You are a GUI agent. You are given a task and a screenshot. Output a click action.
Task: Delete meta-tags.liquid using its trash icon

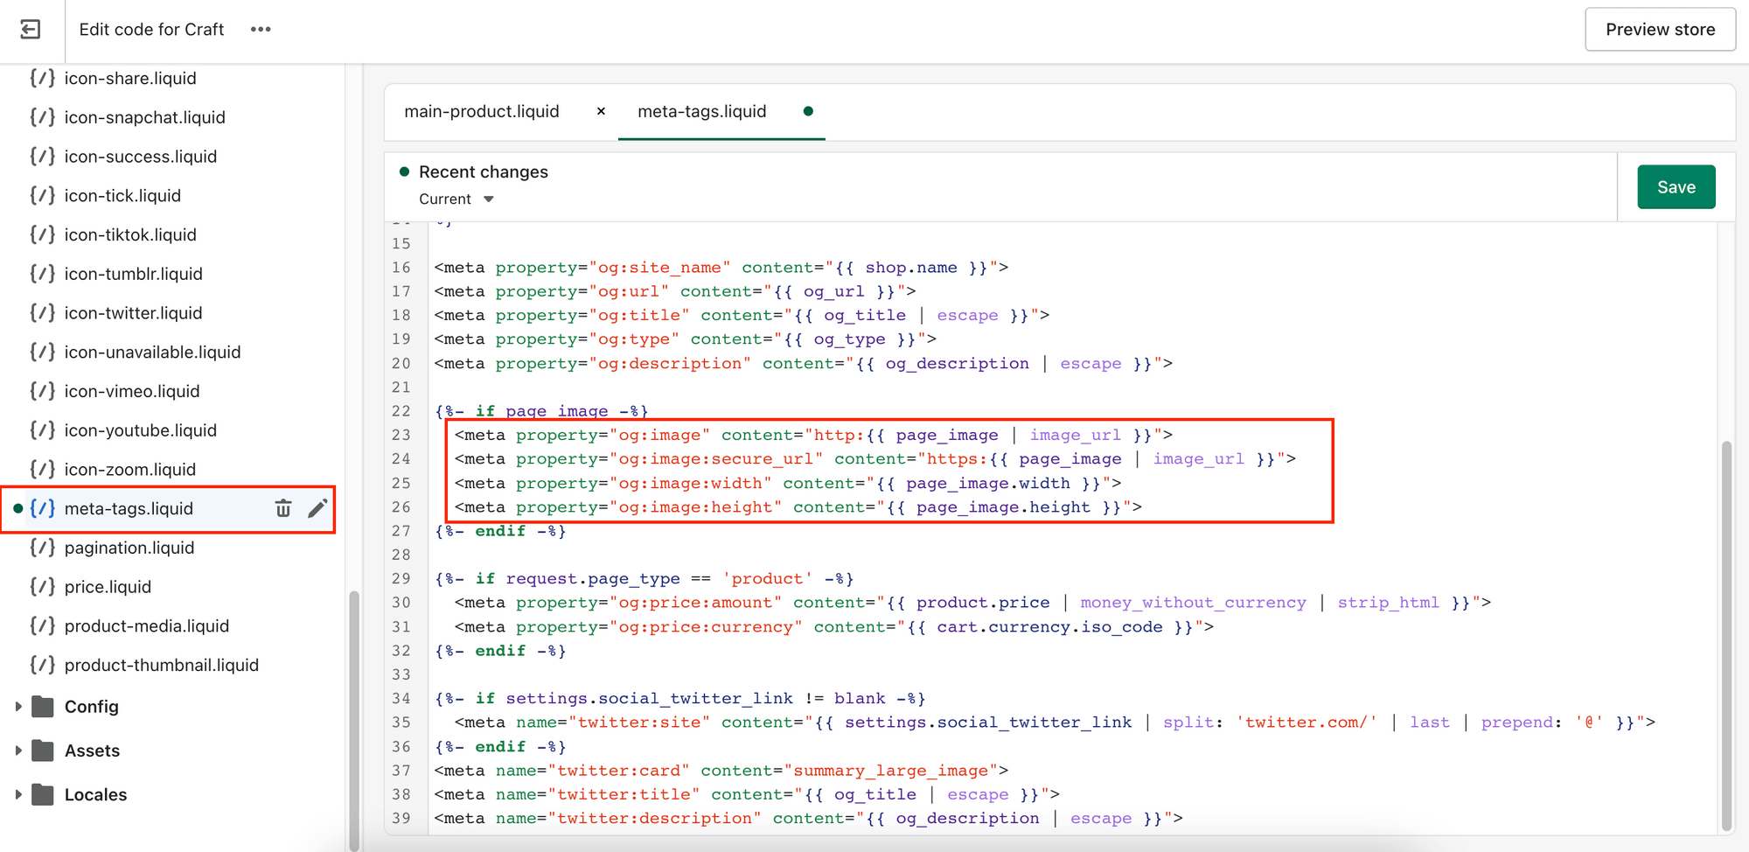282,508
